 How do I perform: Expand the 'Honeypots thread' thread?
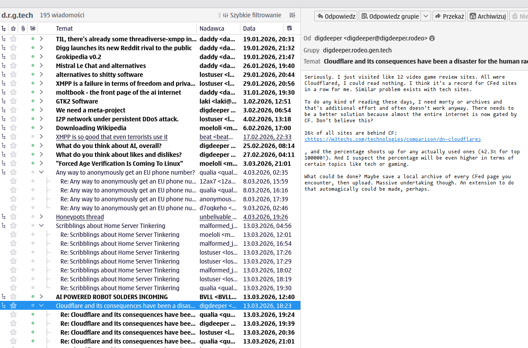coord(41,217)
